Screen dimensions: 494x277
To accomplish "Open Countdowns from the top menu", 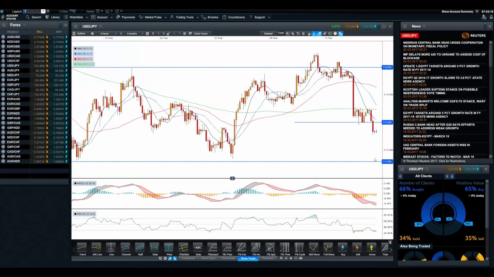I will click(x=233, y=17).
